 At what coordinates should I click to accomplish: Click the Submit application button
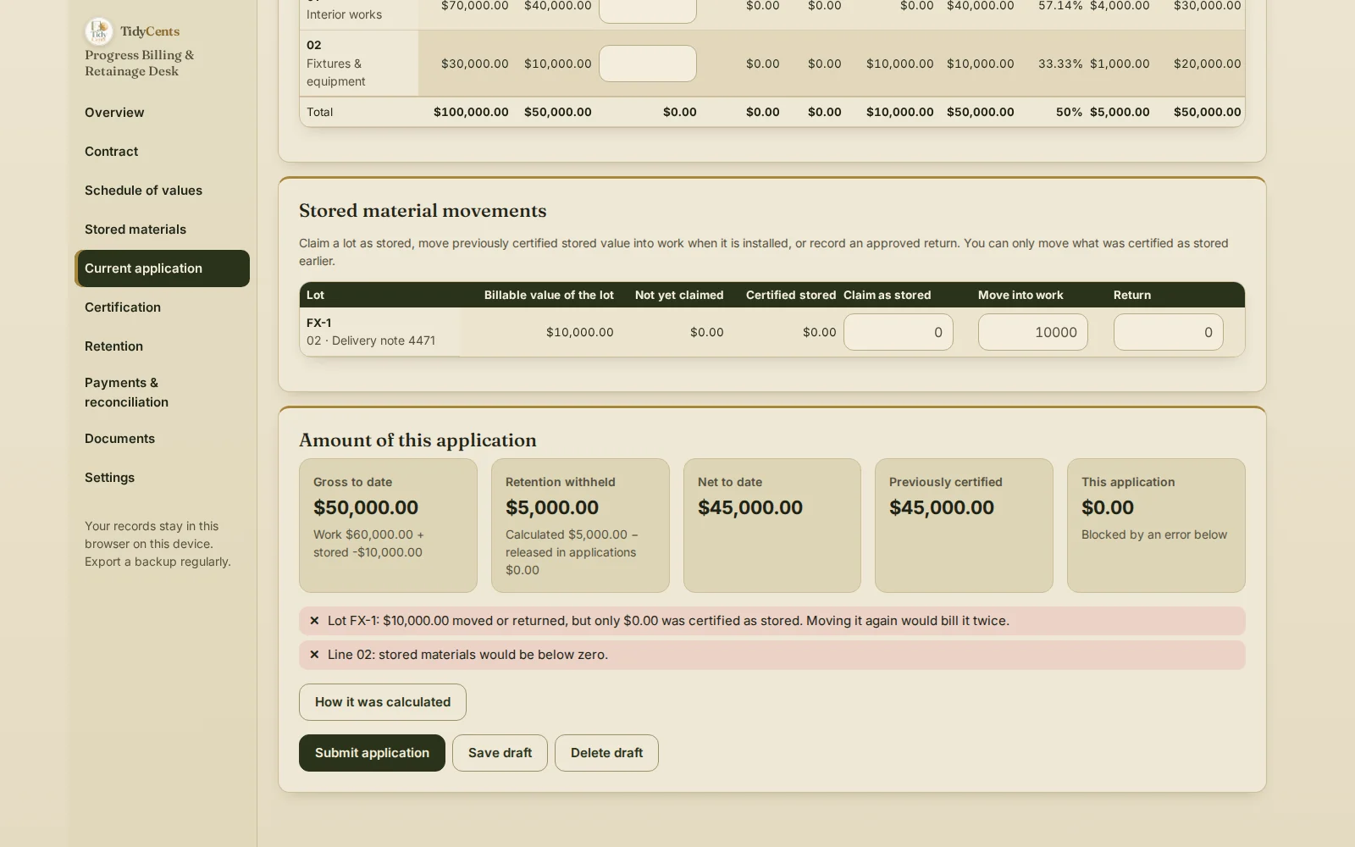pyautogui.click(x=372, y=753)
